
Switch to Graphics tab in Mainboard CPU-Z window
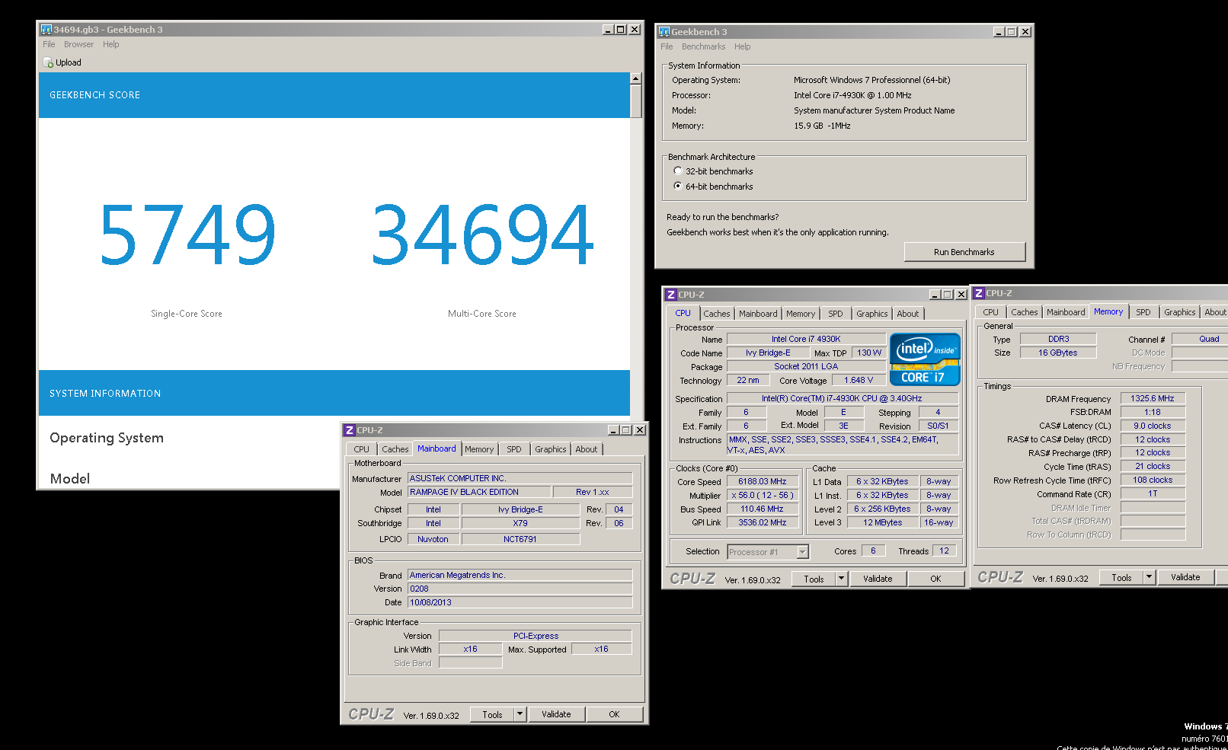point(550,449)
